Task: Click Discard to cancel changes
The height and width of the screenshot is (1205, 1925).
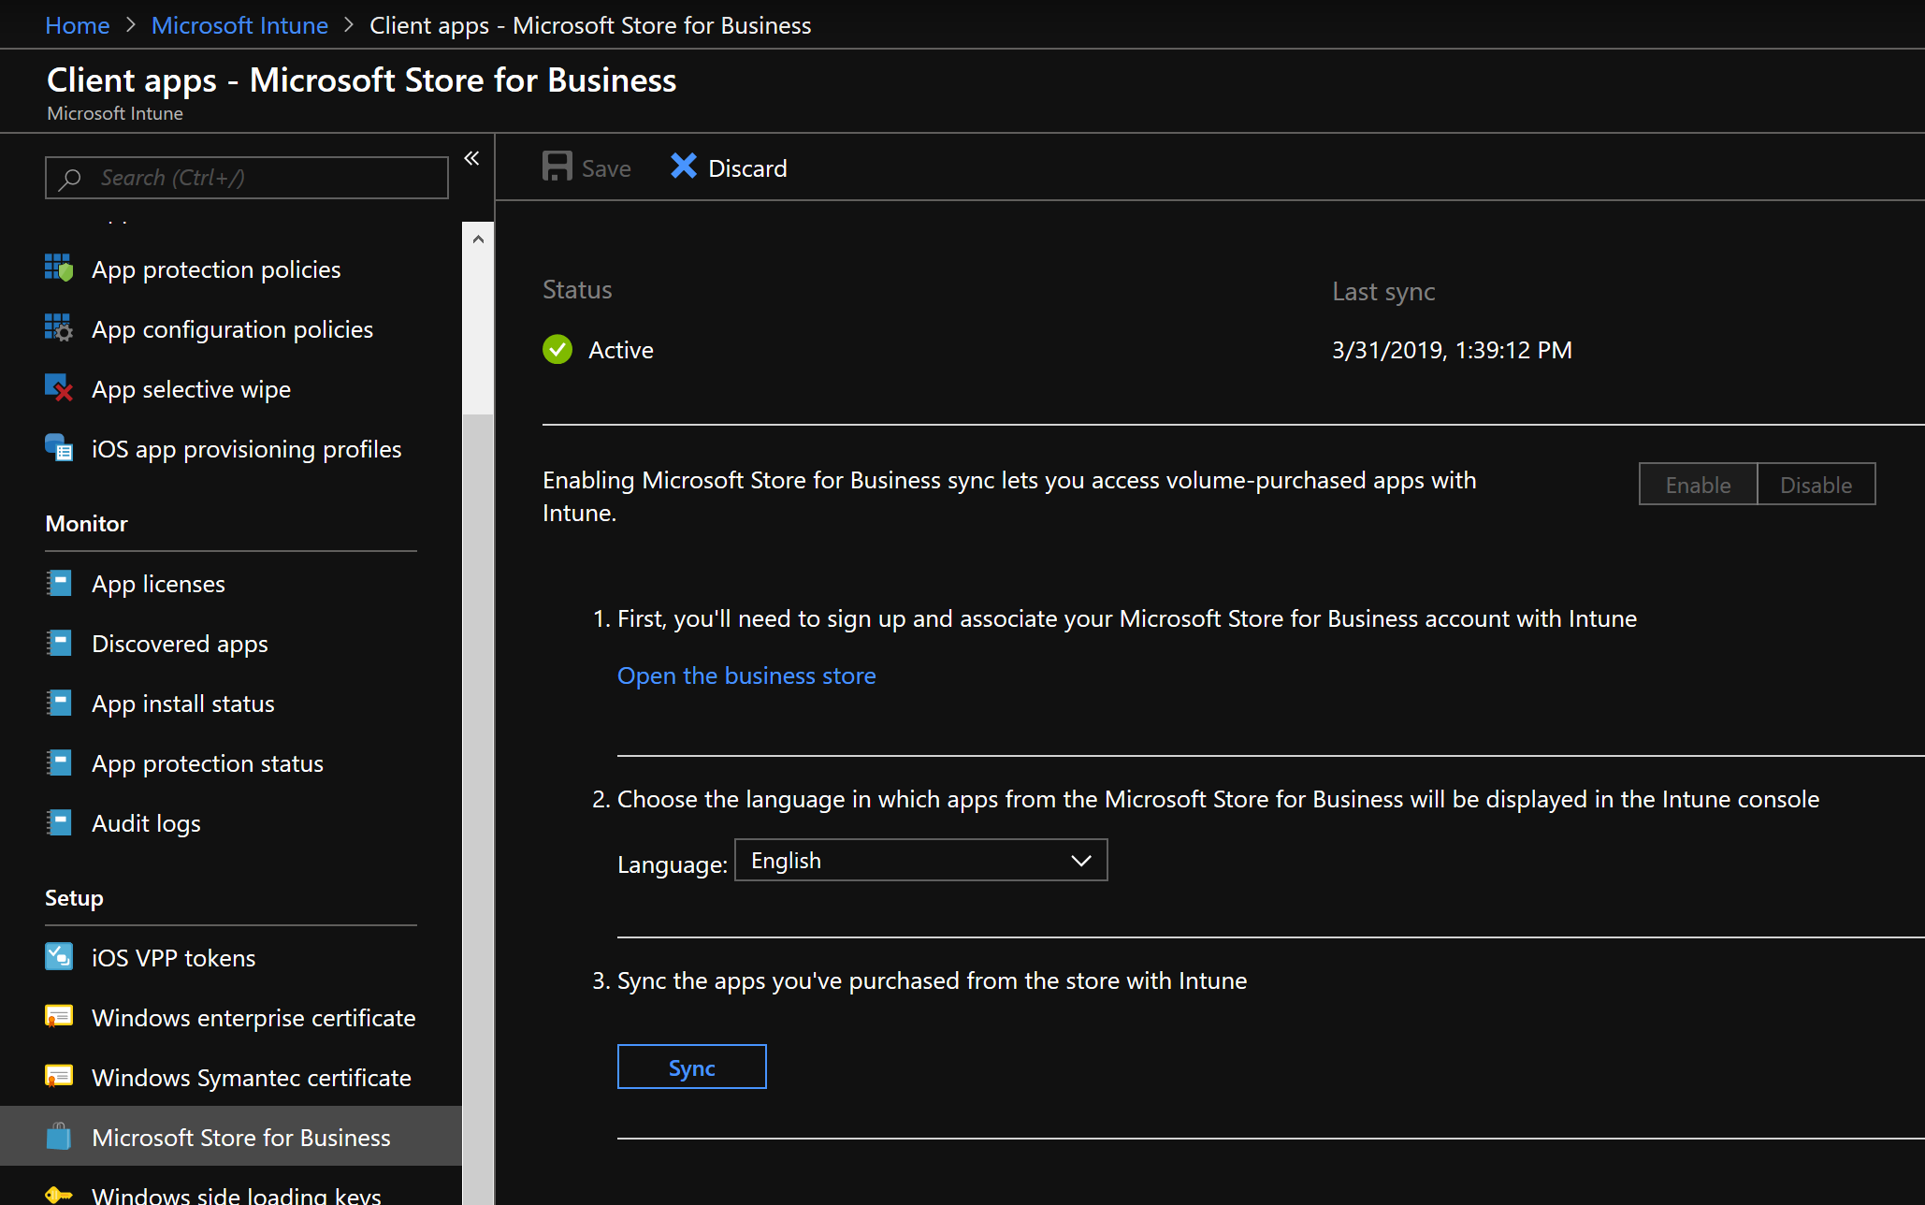Action: tap(730, 168)
